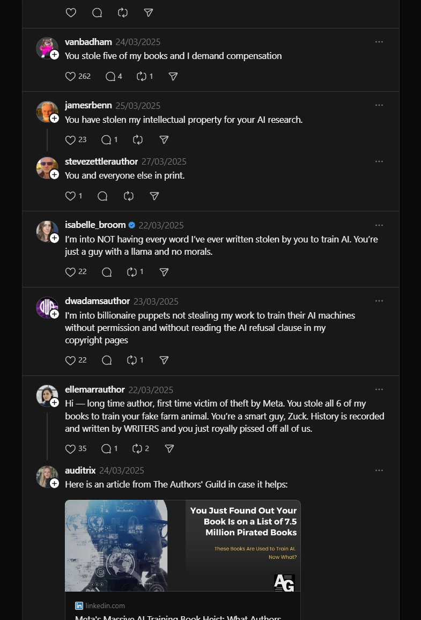Open more options for dwadamsauthor's comment
Screen dimensions: 421x620
click(379, 301)
